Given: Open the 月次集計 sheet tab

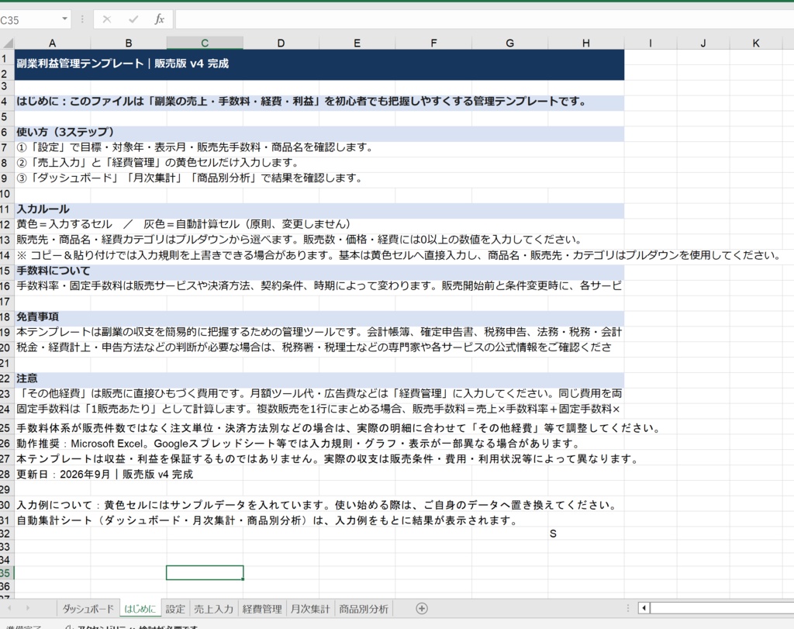Looking at the screenshot, I should point(310,609).
